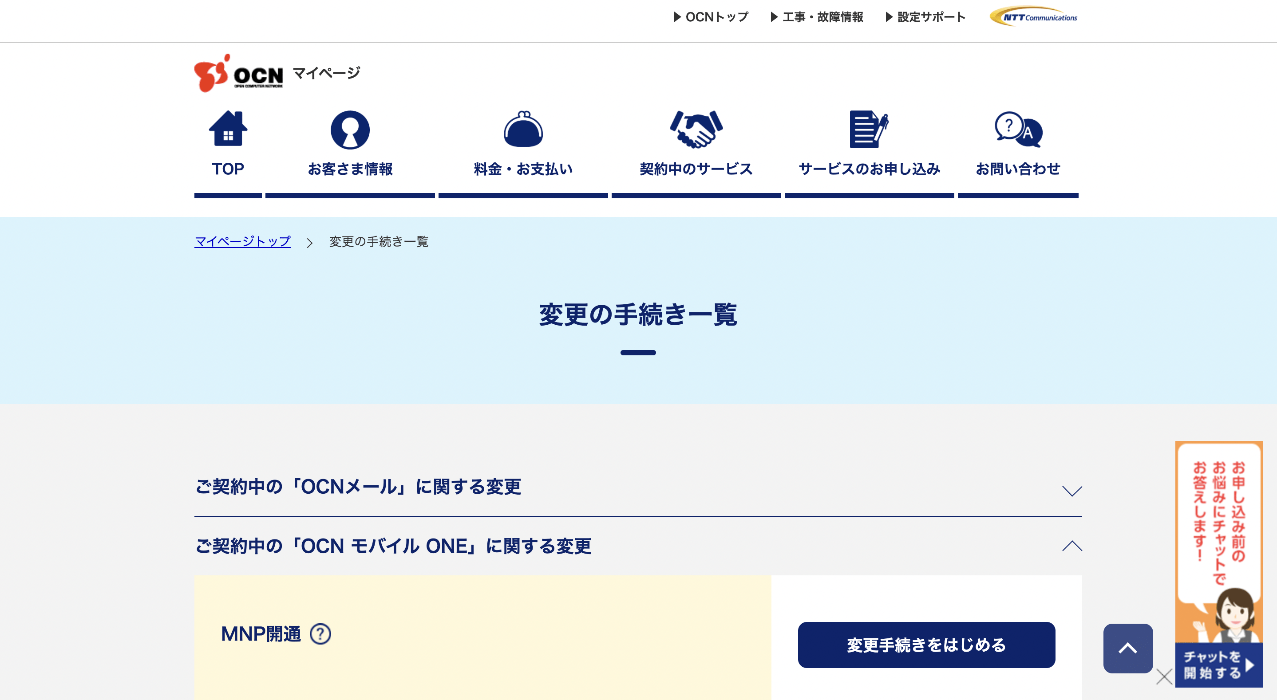Click the マイページ text beside logo

pyautogui.click(x=327, y=73)
